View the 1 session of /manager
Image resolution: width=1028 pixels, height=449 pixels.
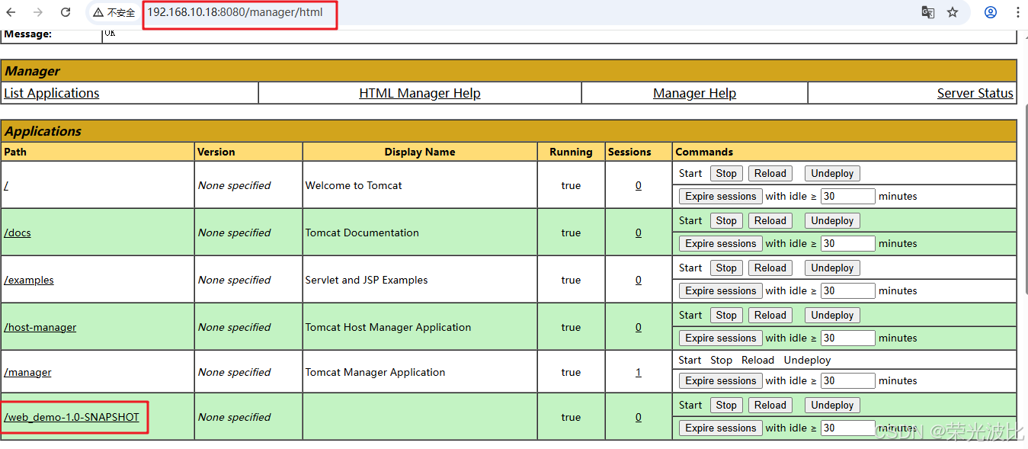pos(639,372)
